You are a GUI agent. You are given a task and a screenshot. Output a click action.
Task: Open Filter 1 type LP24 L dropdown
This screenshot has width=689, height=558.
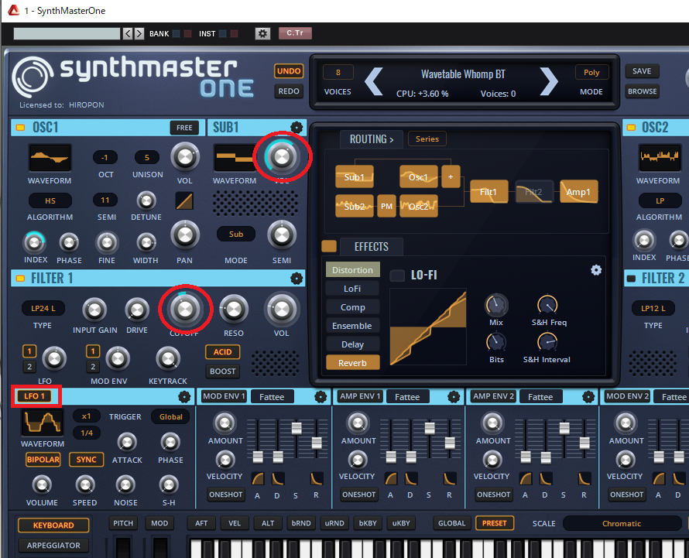[43, 309]
